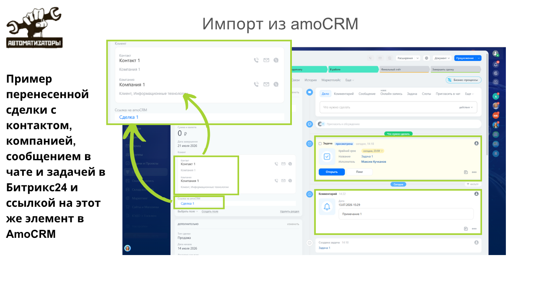Set the deal stage to В работе
This screenshot has width=536, height=302.
(x=353, y=69)
